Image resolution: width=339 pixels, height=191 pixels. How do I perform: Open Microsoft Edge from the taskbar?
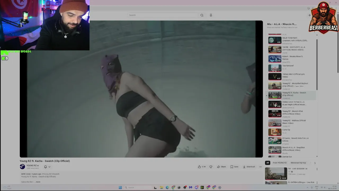tap(167, 188)
